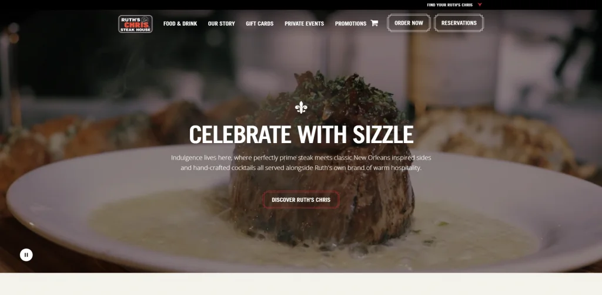Click the Ruth's Chris Steak House logo
This screenshot has width=602, height=295.
tap(135, 24)
